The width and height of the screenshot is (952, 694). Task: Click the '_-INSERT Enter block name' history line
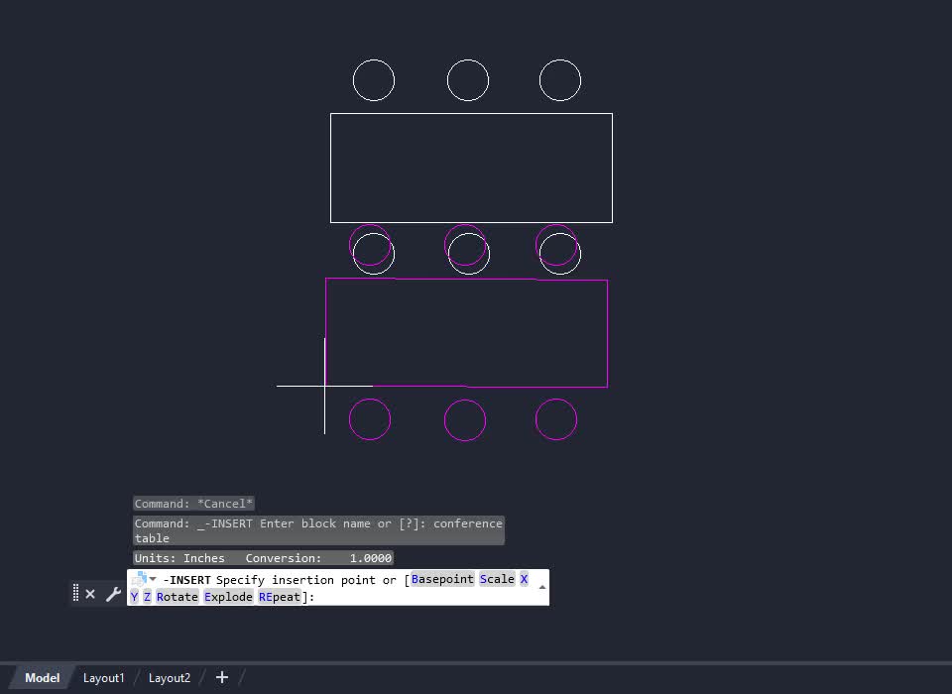(x=318, y=530)
